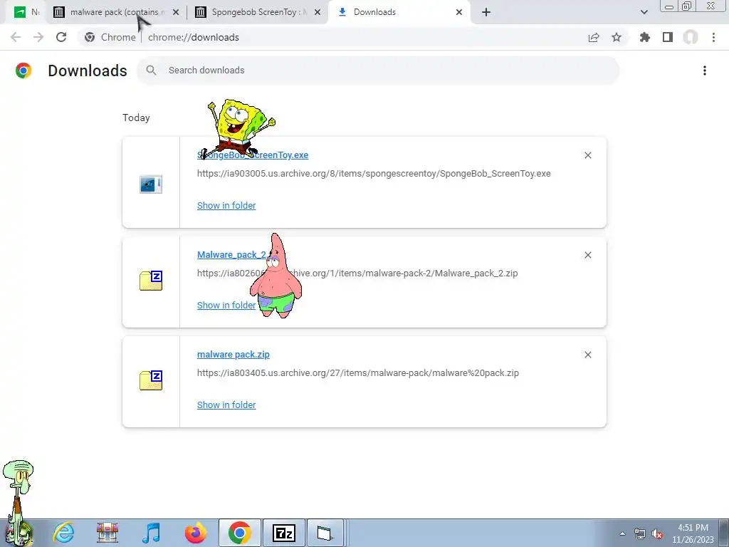Open the store-like taskbar icon
Image resolution: width=729 pixels, height=547 pixels.
107,533
